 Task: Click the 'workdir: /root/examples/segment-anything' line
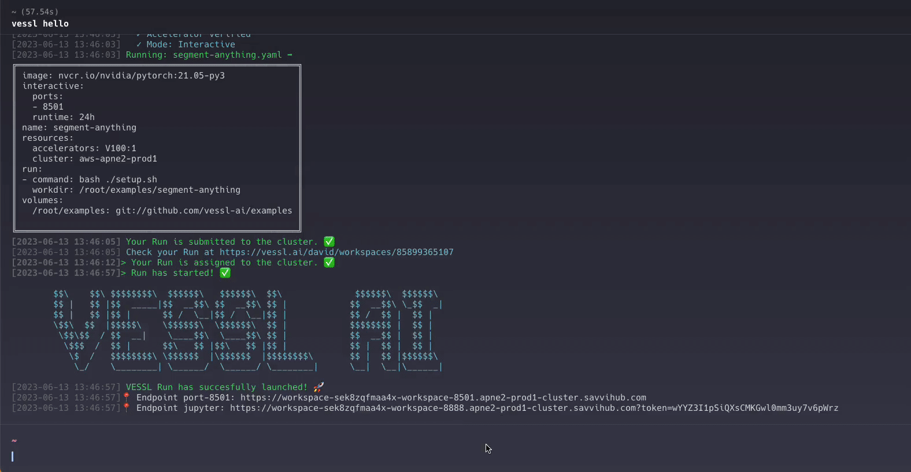[x=136, y=190]
